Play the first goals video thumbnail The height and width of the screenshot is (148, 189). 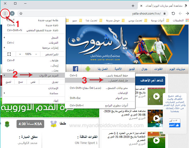(x=156, y=96)
